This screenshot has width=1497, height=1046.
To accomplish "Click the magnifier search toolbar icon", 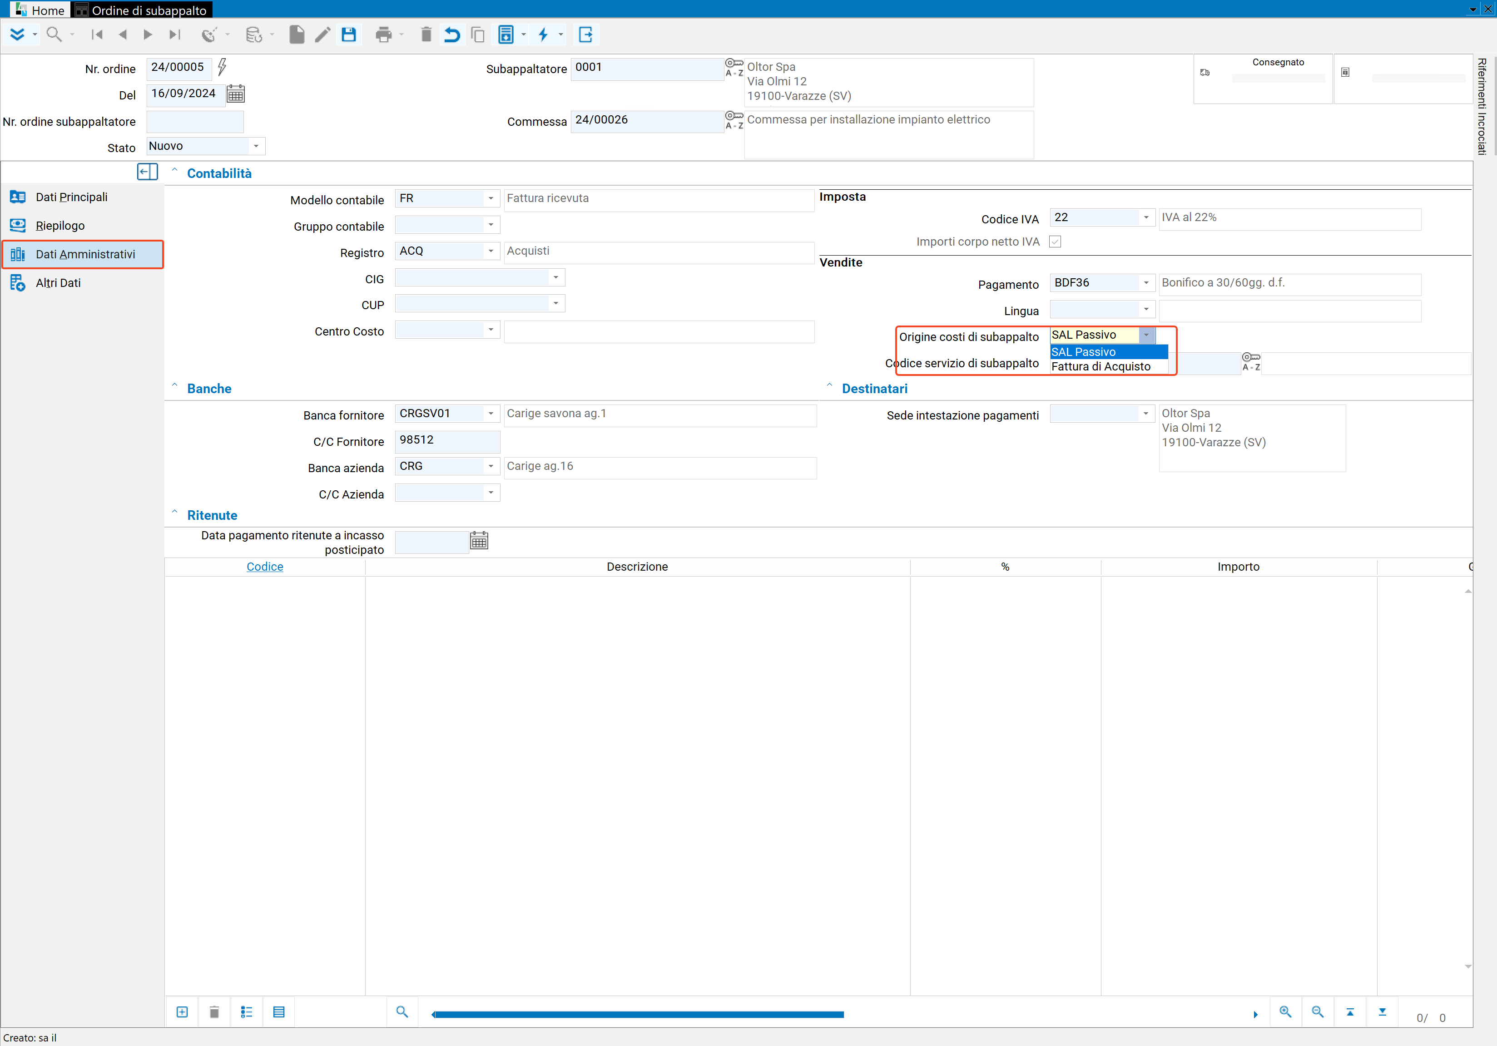I will pyautogui.click(x=54, y=35).
